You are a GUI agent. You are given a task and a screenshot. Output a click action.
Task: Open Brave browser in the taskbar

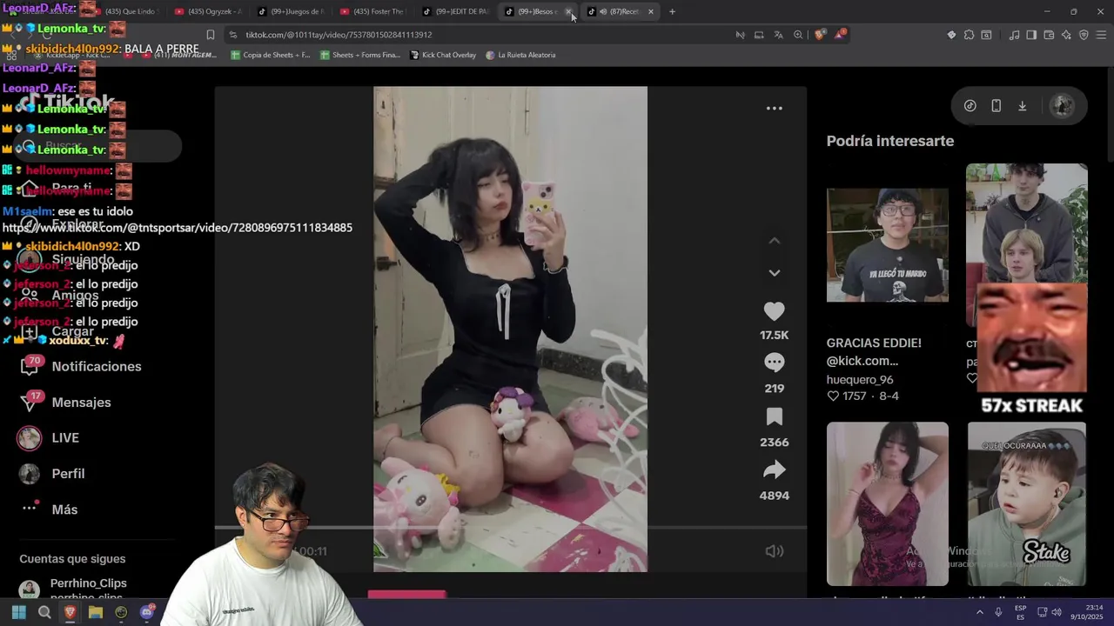point(70,613)
